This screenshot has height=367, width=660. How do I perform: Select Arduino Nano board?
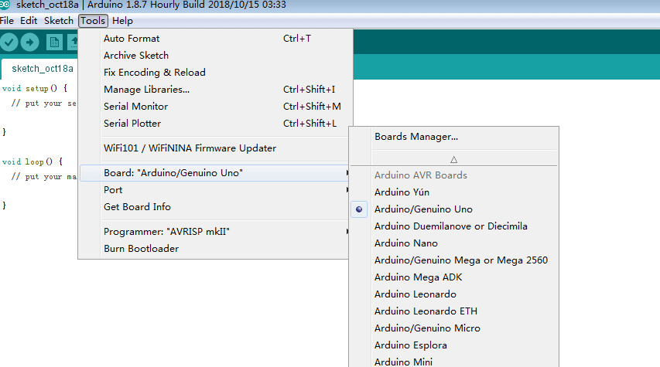(x=453, y=243)
